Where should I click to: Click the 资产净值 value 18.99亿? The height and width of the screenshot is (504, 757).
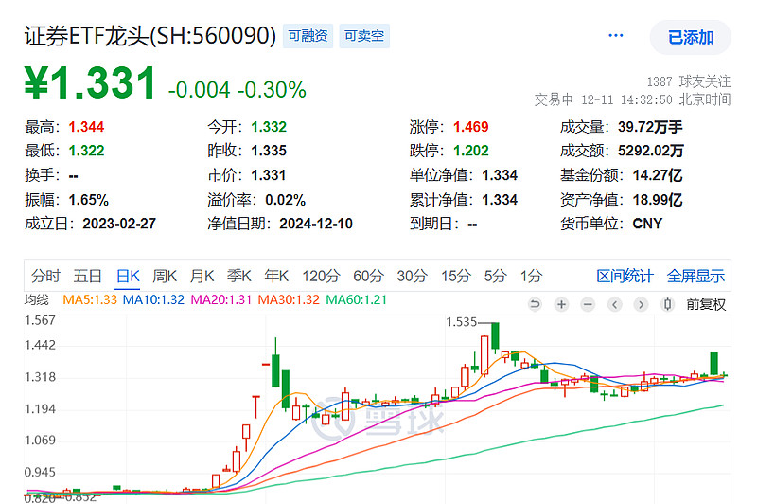658,200
